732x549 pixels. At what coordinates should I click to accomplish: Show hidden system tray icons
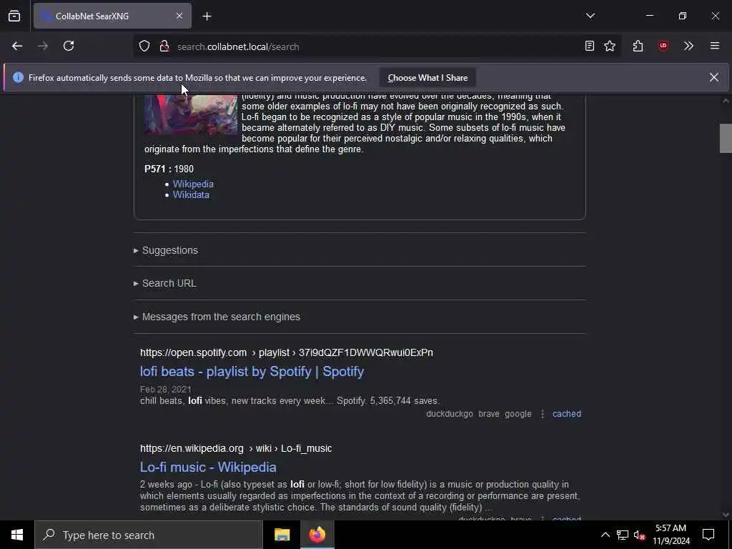click(605, 535)
